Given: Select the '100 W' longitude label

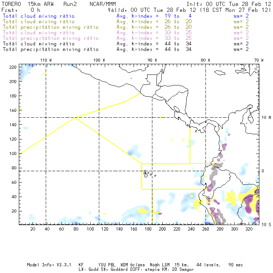Looking at the screenshot, I should pyautogui.click(x=99, y=60).
